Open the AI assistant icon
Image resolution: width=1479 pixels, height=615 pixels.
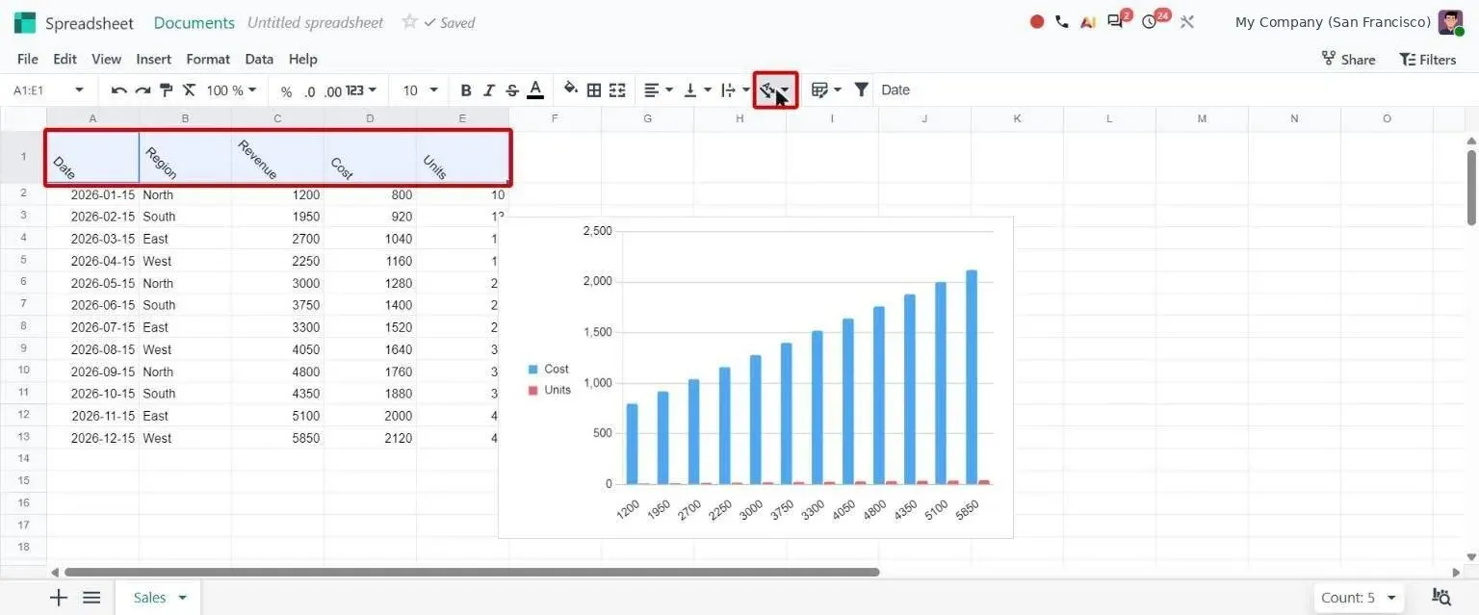pyautogui.click(x=1088, y=21)
